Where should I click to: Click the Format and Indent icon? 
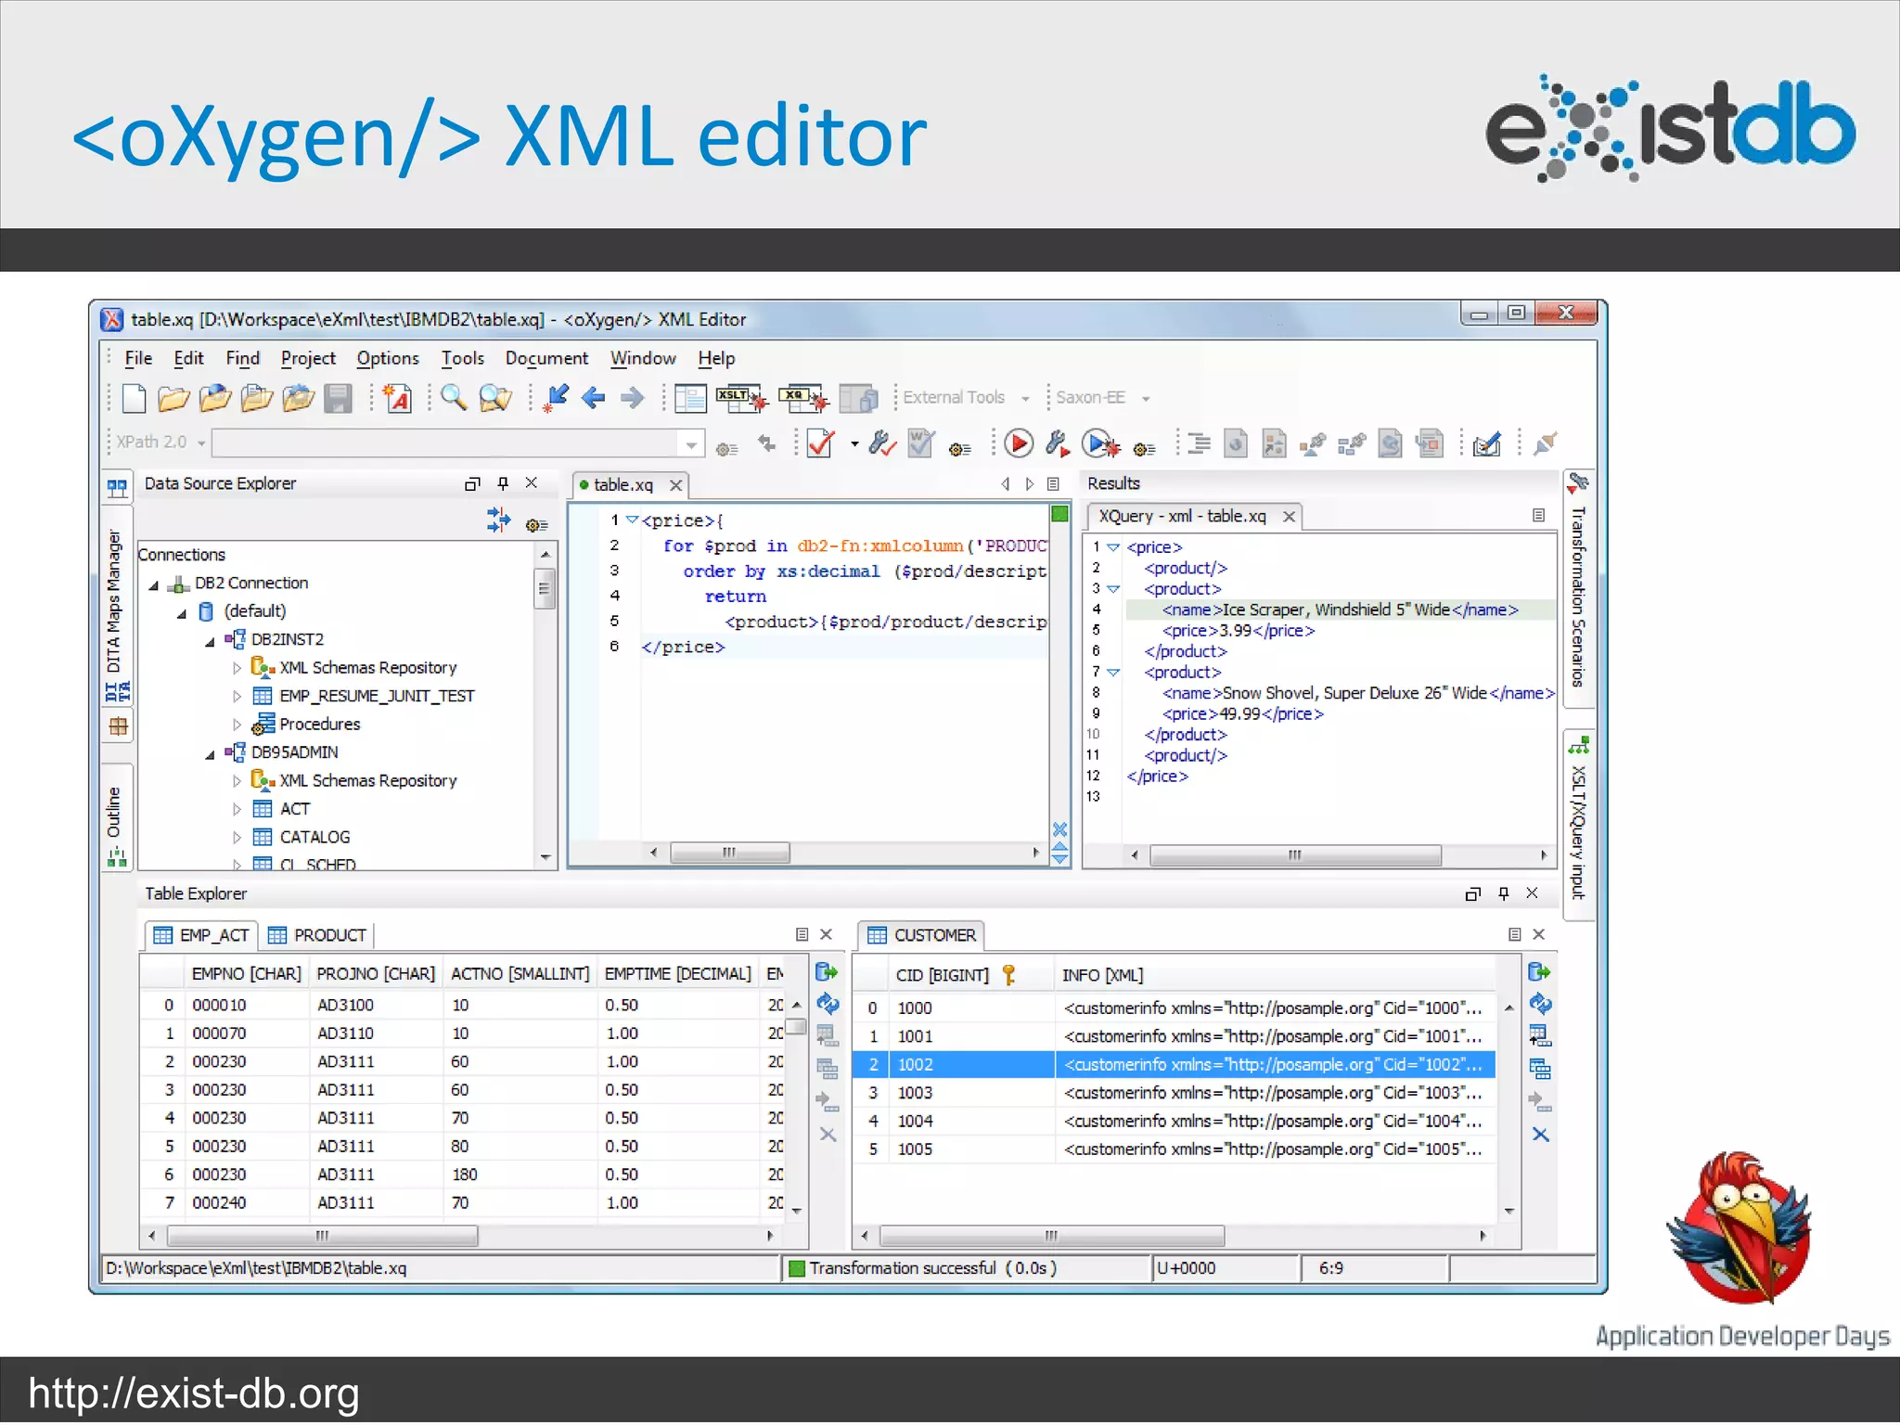(1200, 443)
